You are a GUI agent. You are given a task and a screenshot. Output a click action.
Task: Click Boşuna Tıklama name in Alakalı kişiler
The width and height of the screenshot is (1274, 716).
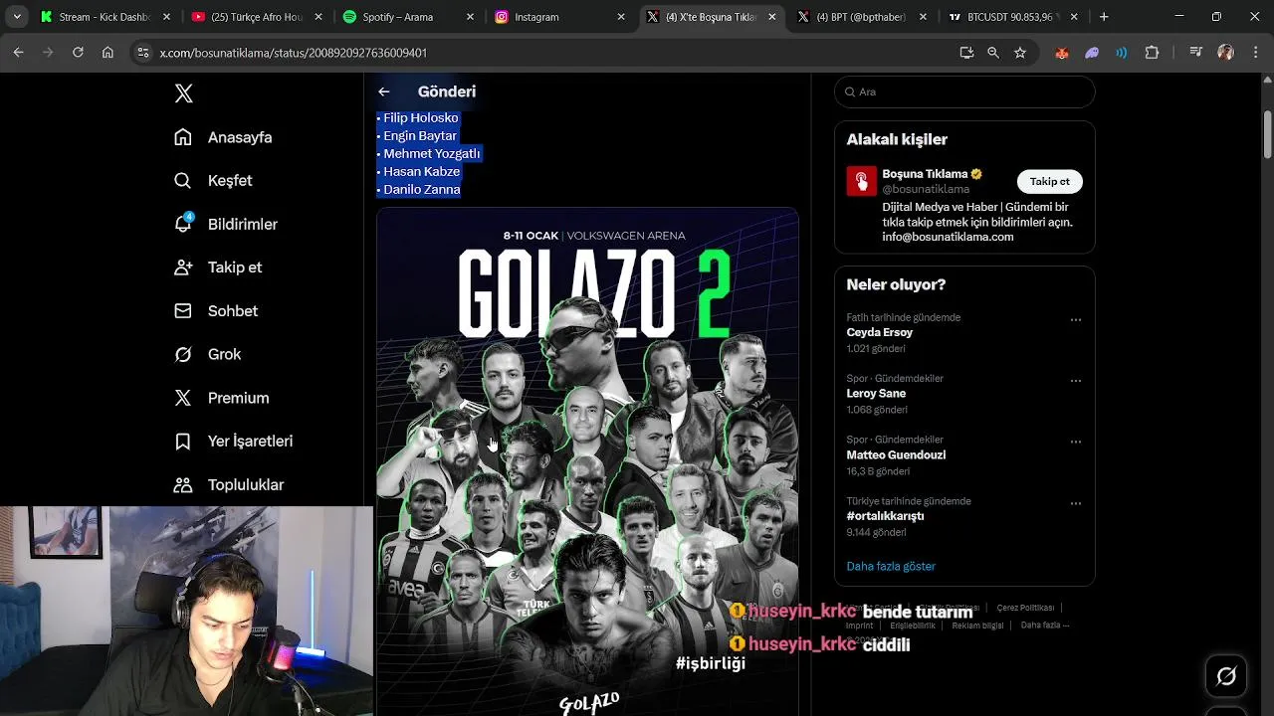[x=925, y=173]
